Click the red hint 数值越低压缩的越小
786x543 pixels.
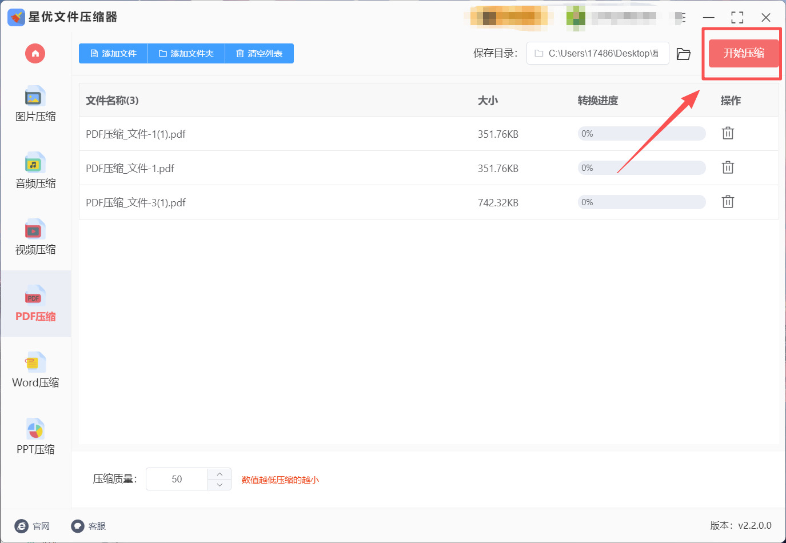pyautogui.click(x=280, y=480)
